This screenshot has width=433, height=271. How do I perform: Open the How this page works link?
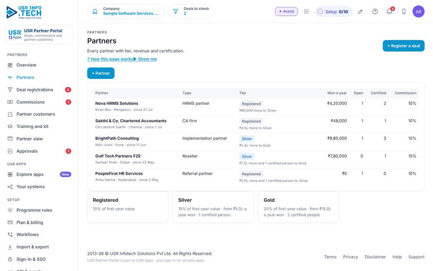[110, 59]
